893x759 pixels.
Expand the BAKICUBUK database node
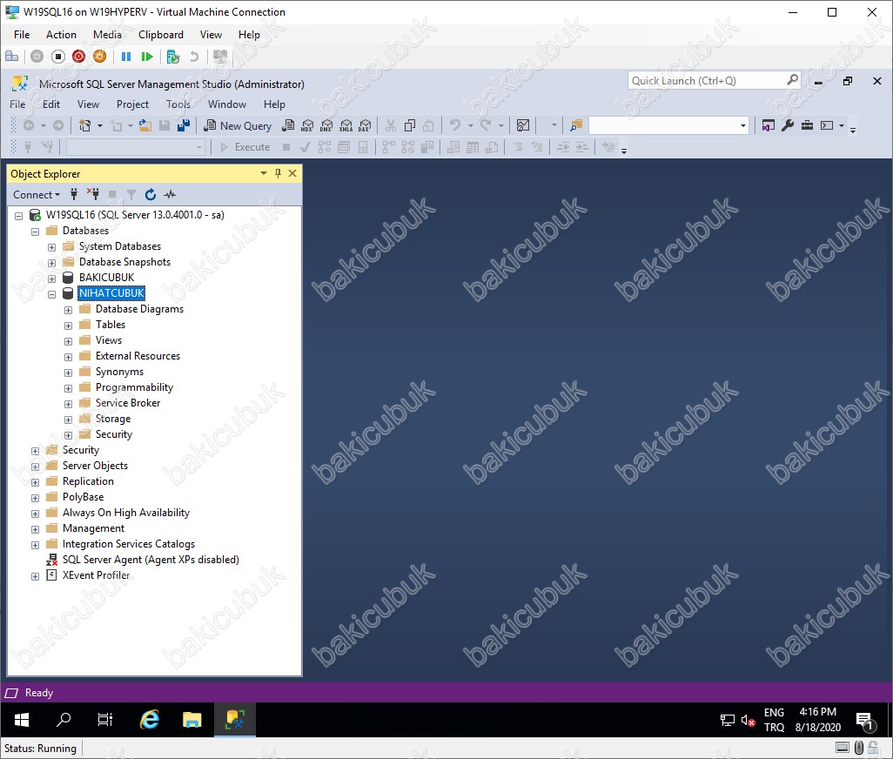[x=52, y=279]
